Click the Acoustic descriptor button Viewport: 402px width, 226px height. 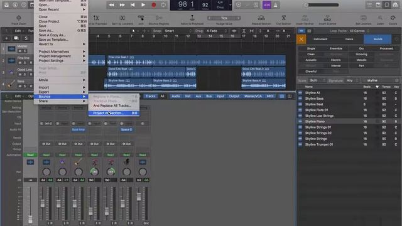[x=311, y=60]
